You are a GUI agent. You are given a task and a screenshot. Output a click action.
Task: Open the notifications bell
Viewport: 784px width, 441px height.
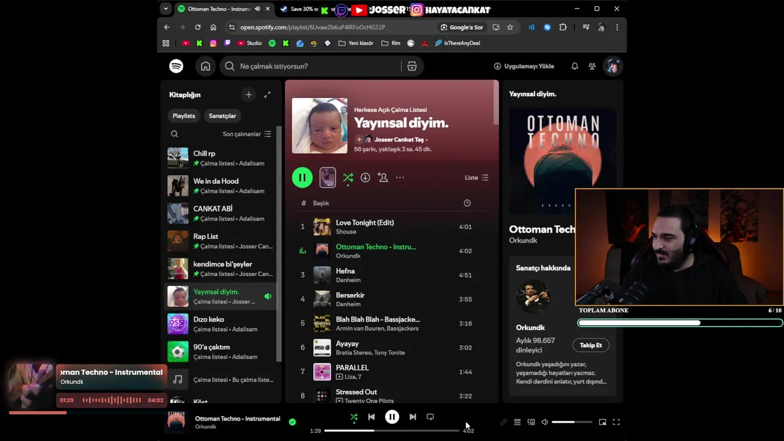(x=575, y=66)
